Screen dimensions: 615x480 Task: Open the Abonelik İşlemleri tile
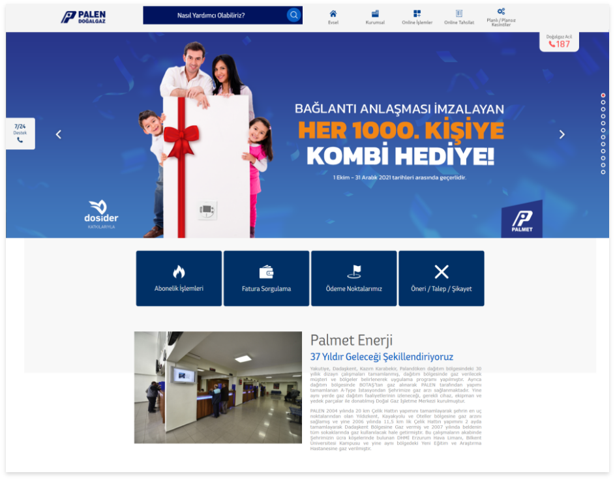(179, 278)
